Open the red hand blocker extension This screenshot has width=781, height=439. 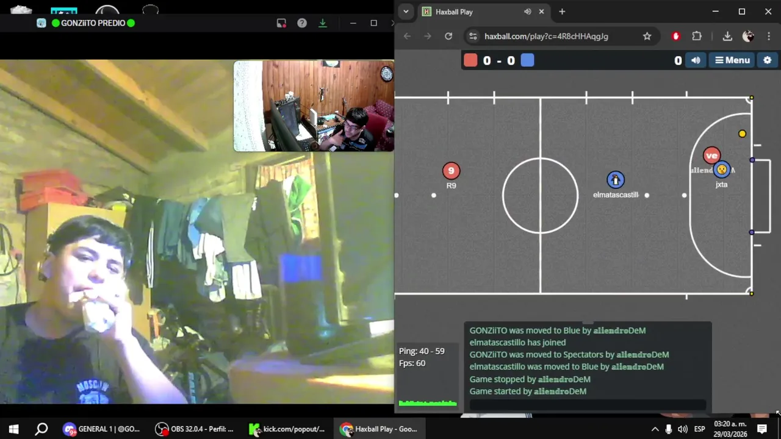[675, 36]
